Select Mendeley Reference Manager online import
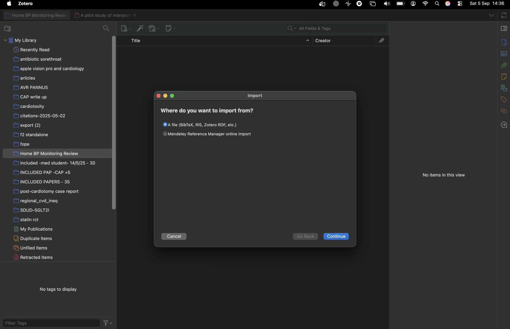This screenshot has width=510, height=329. point(207,134)
